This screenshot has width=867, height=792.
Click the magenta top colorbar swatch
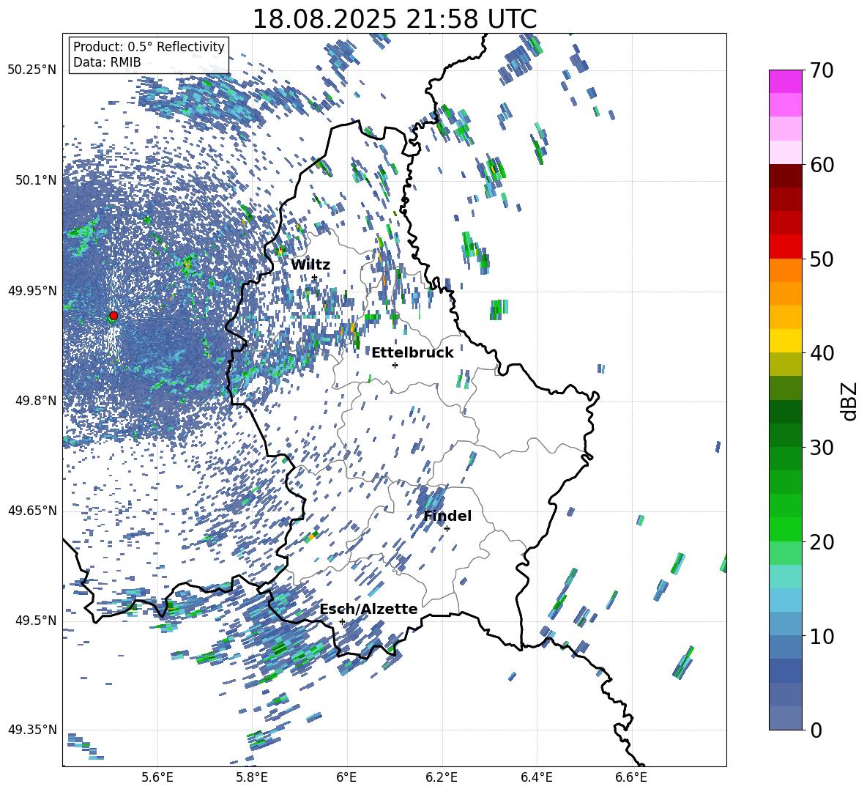pyautogui.click(x=785, y=81)
